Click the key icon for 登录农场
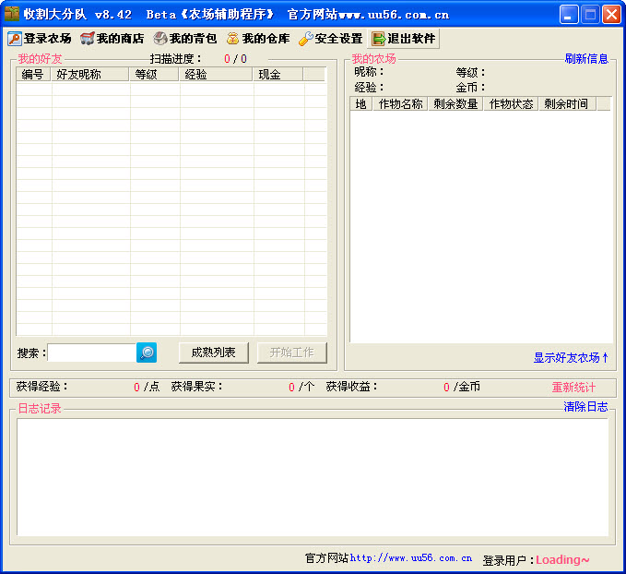The image size is (626, 574). pos(15,39)
